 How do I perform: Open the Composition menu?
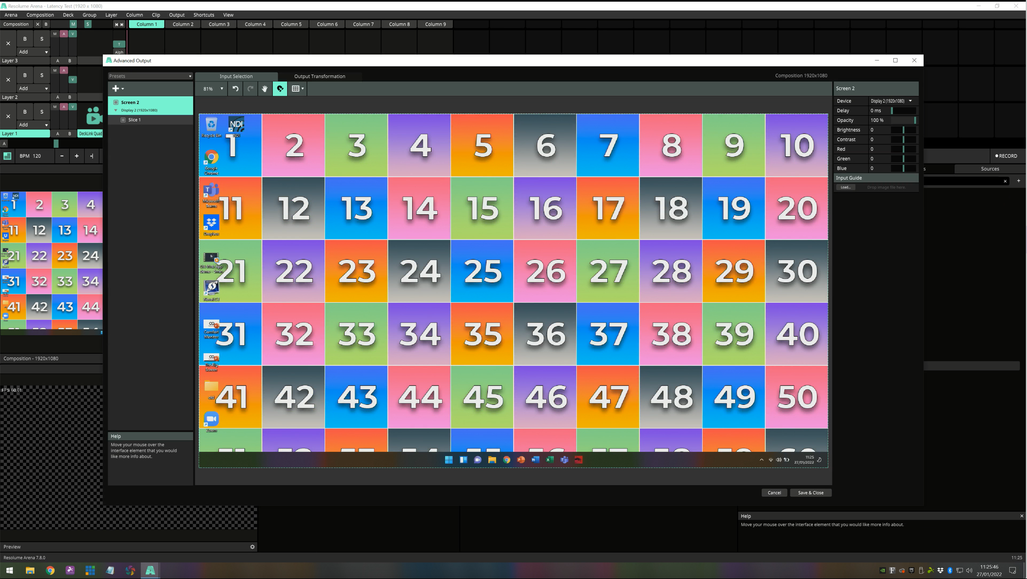click(40, 15)
